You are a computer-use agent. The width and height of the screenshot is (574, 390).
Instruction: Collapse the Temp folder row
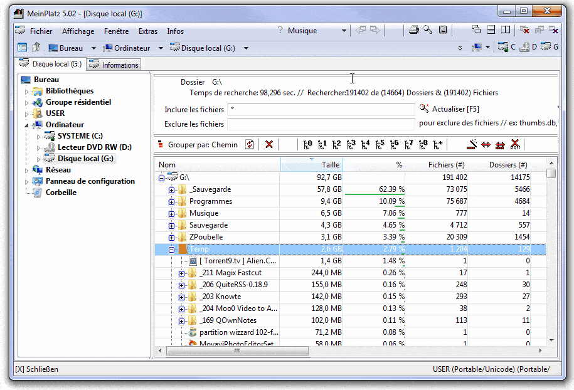point(171,250)
